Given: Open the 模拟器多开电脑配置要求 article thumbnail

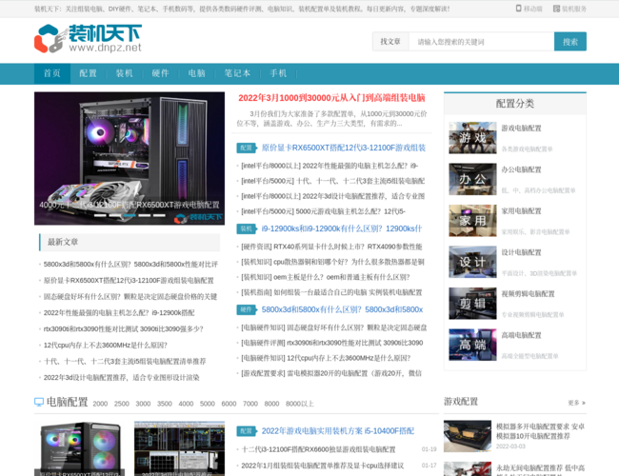Looking at the screenshot, I should click(468, 436).
